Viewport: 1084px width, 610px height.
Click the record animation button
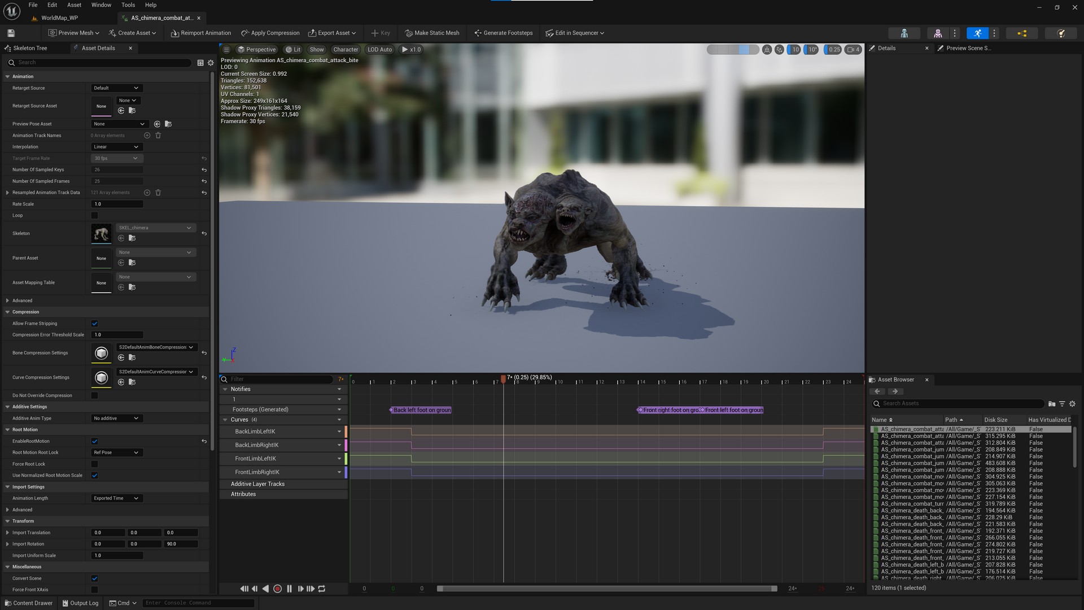pos(277,589)
